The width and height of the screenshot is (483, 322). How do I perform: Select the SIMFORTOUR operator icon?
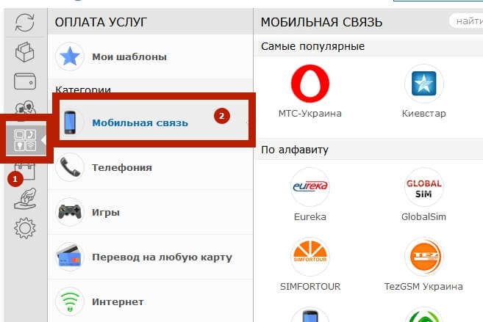310,257
